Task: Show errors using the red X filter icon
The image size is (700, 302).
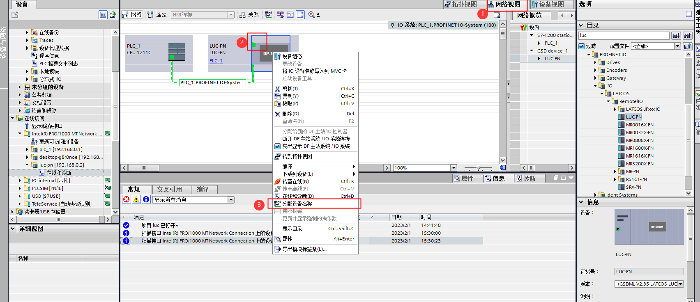Action: [x=127, y=199]
